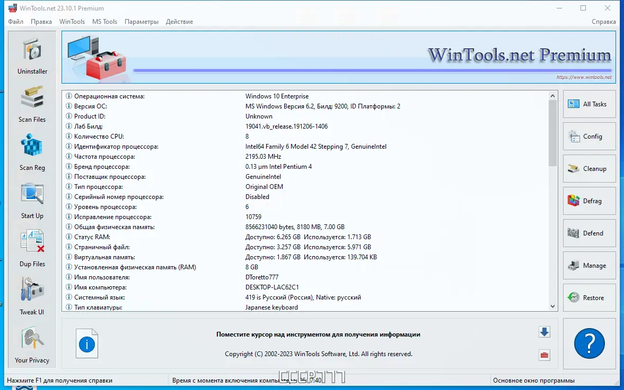Open the Your Privacy tool
This screenshot has height=390, width=624.
pyautogui.click(x=32, y=344)
